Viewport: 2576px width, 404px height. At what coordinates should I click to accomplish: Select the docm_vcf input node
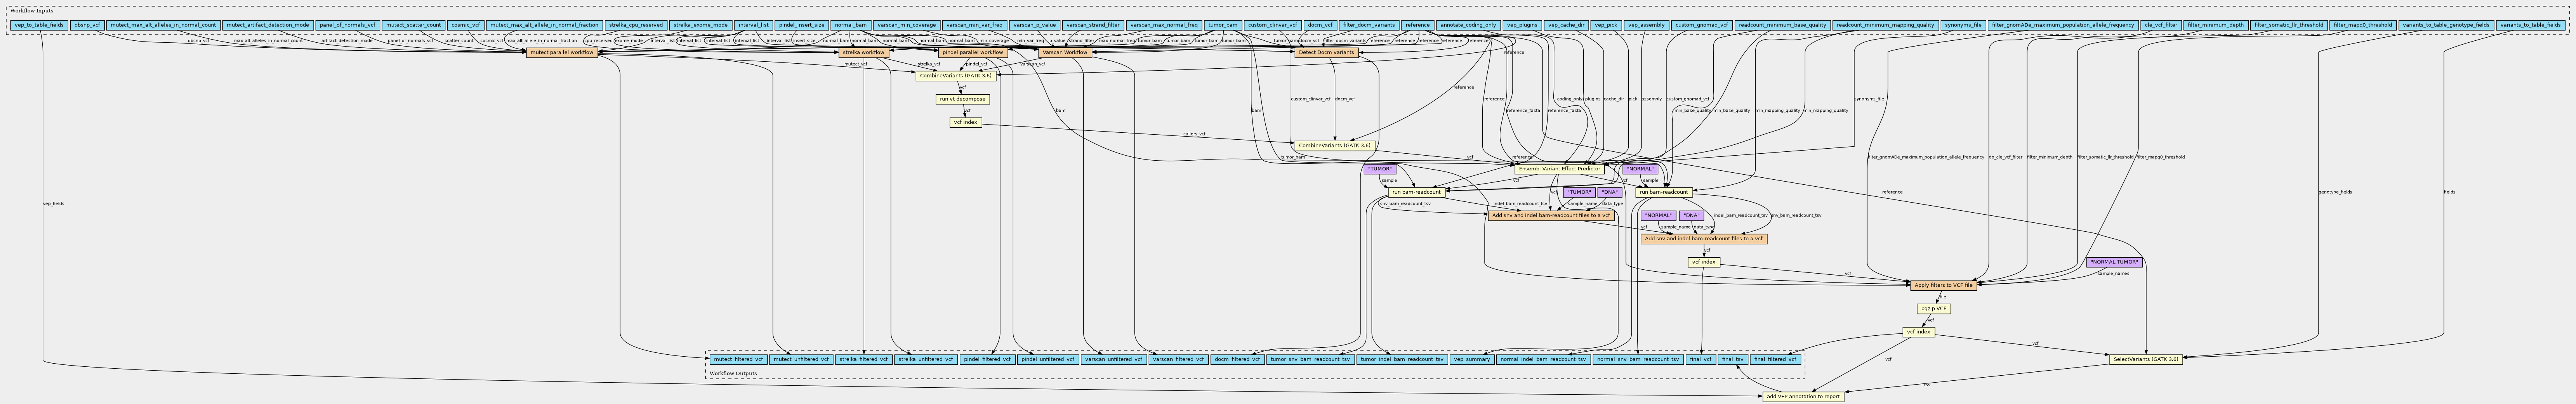(1320, 24)
